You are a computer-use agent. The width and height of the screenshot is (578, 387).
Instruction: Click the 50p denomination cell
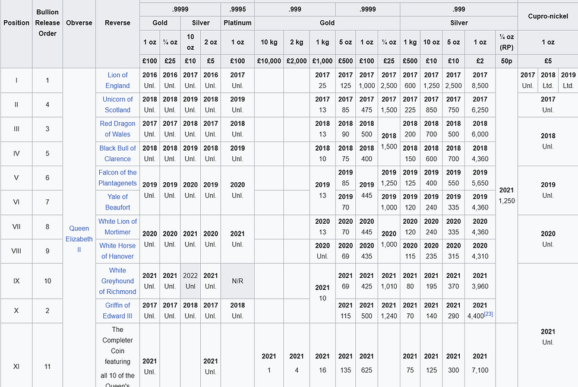(507, 61)
